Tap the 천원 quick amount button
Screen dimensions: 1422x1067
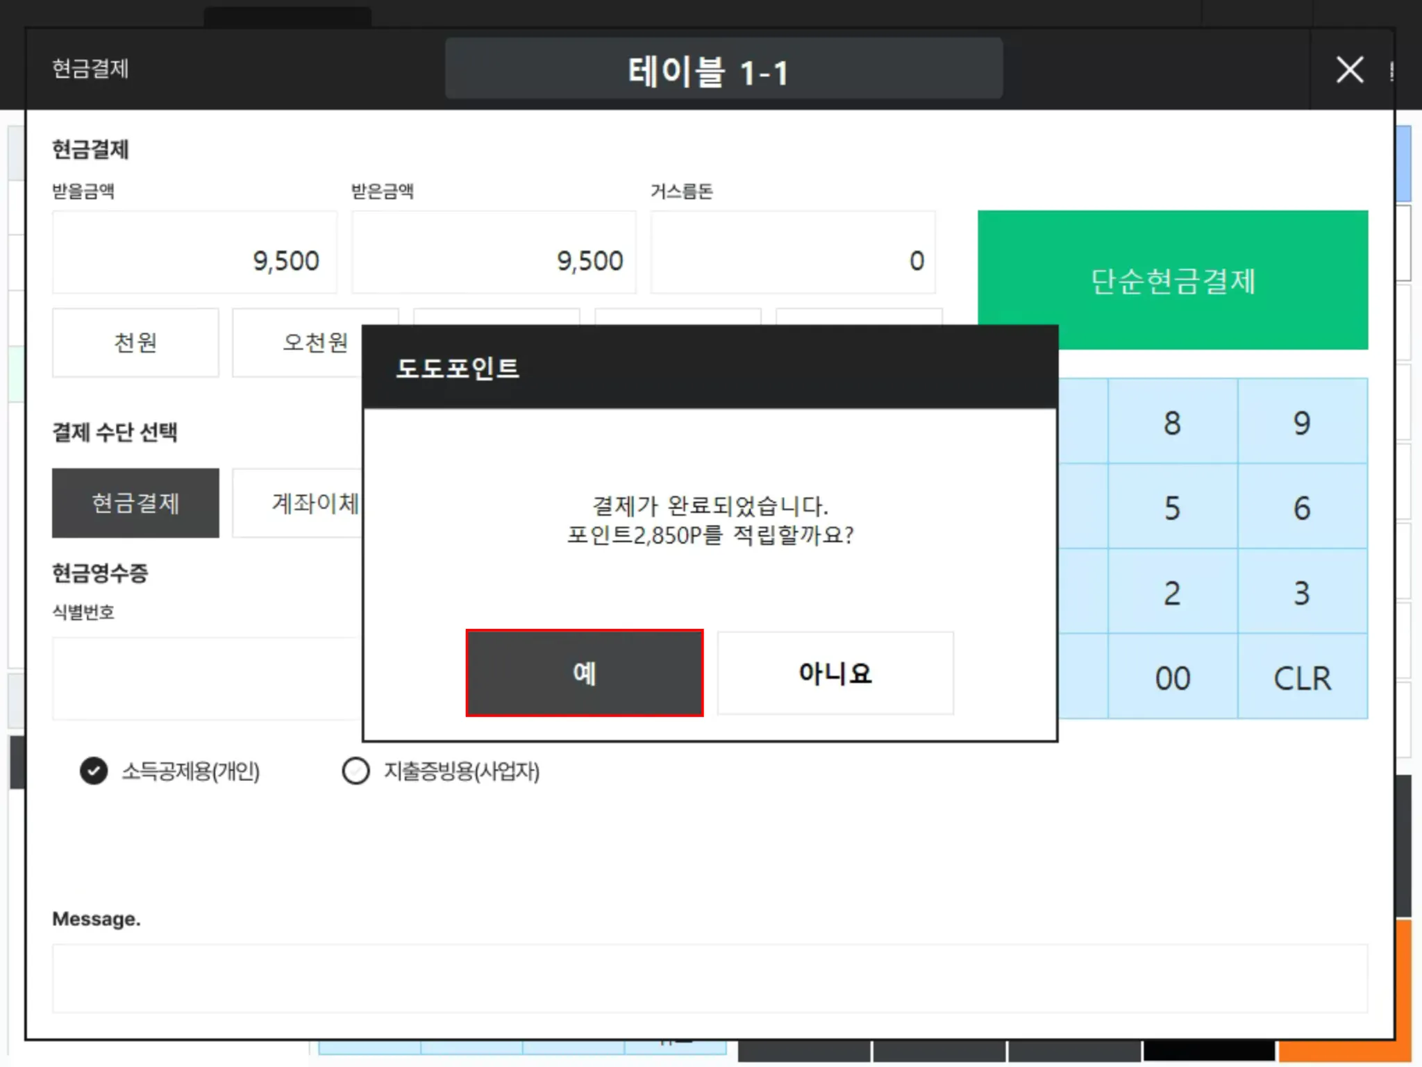pos(135,342)
